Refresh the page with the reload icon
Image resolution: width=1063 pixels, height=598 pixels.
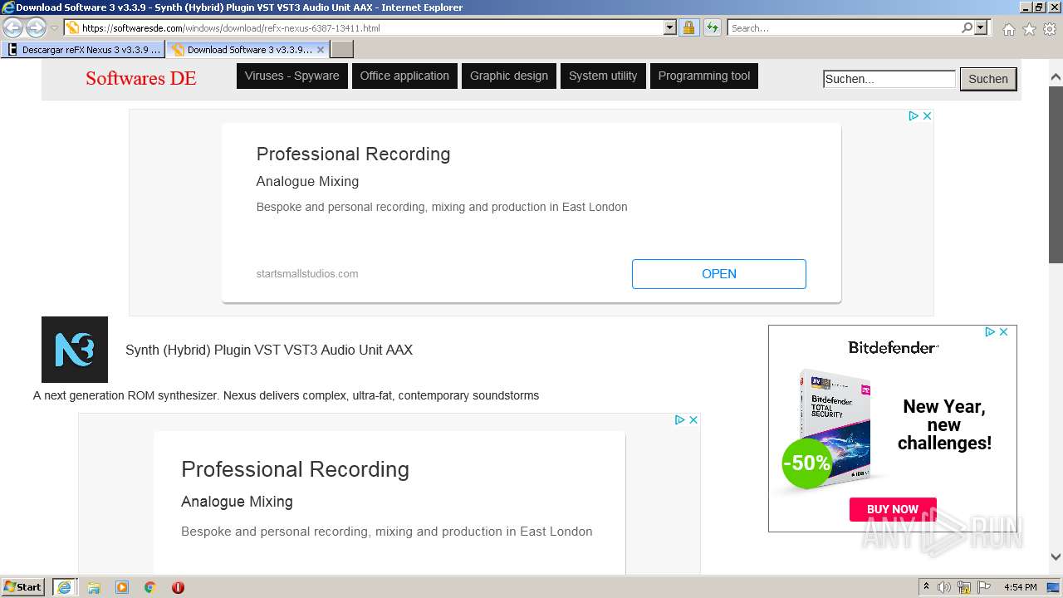pyautogui.click(x=712, y=27)
